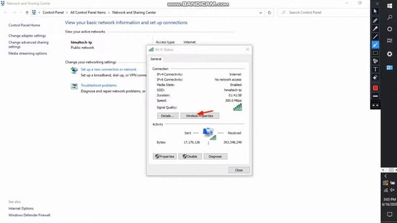Click the new connection setup icon
Viewport: 397px width, 223px height.
[x=74, y=70]
